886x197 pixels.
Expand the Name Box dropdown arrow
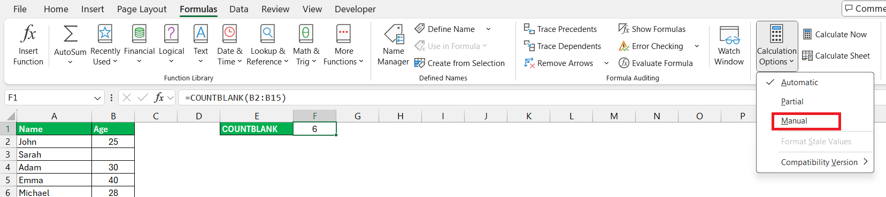[x=97, y=98]
